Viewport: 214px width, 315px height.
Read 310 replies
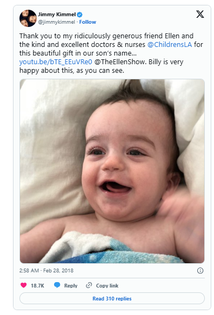point(112,298)
